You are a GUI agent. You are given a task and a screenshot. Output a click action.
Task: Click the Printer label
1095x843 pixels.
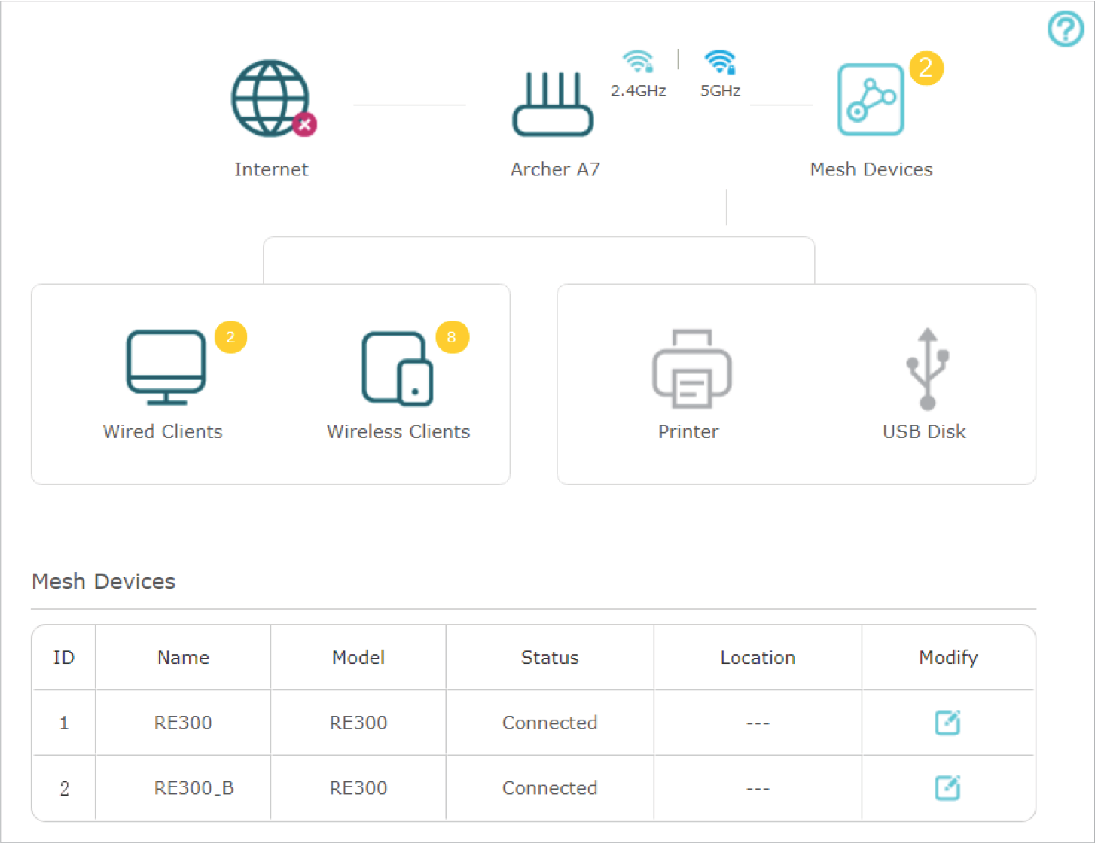coord(688,431)
